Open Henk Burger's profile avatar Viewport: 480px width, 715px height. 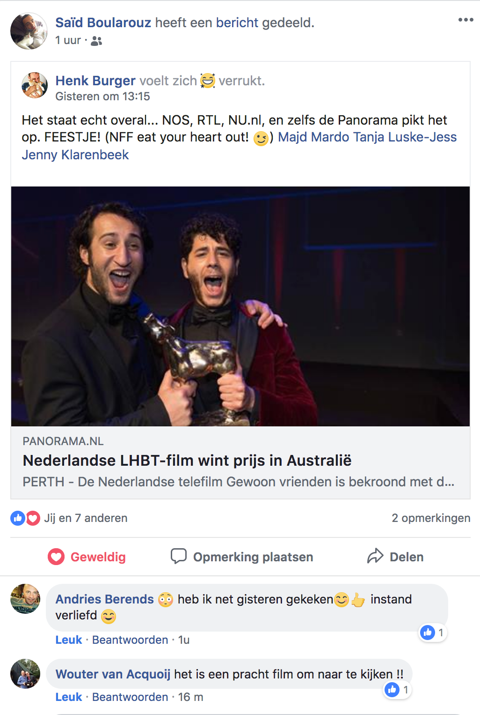(35, 85)
